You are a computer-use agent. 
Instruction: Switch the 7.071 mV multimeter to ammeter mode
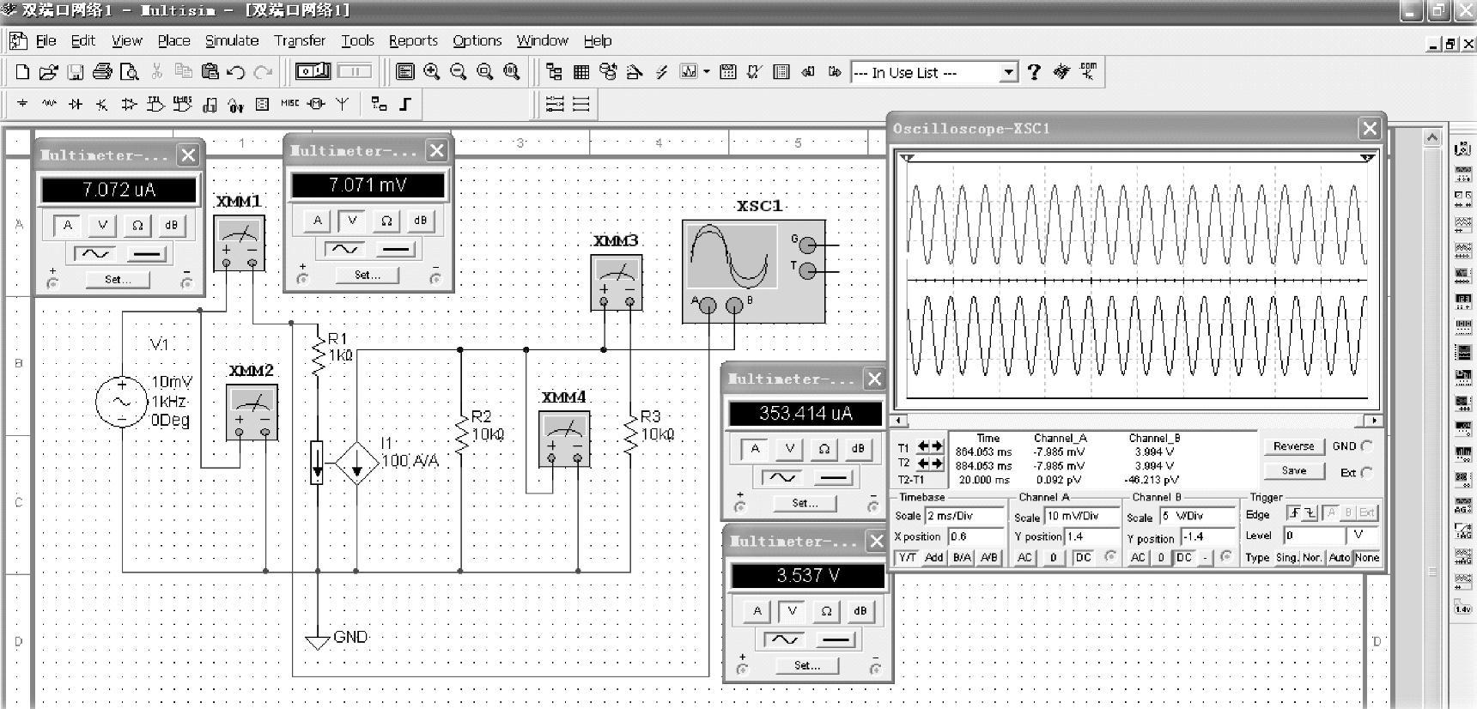(318, 221)
